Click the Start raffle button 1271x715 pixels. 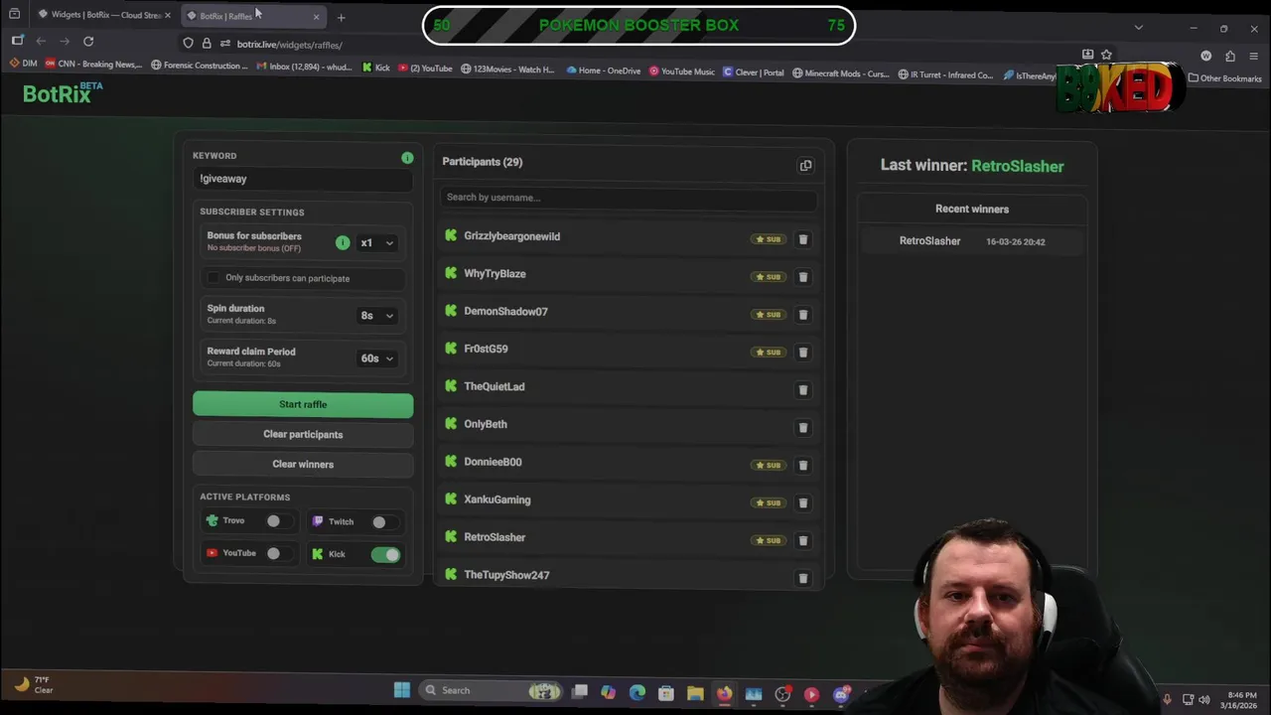(x=303, y=404)
